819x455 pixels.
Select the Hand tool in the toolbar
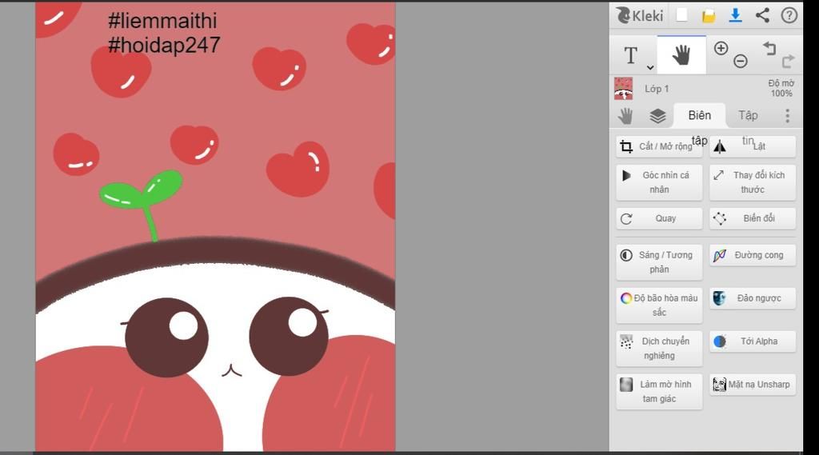pos(681,55)
